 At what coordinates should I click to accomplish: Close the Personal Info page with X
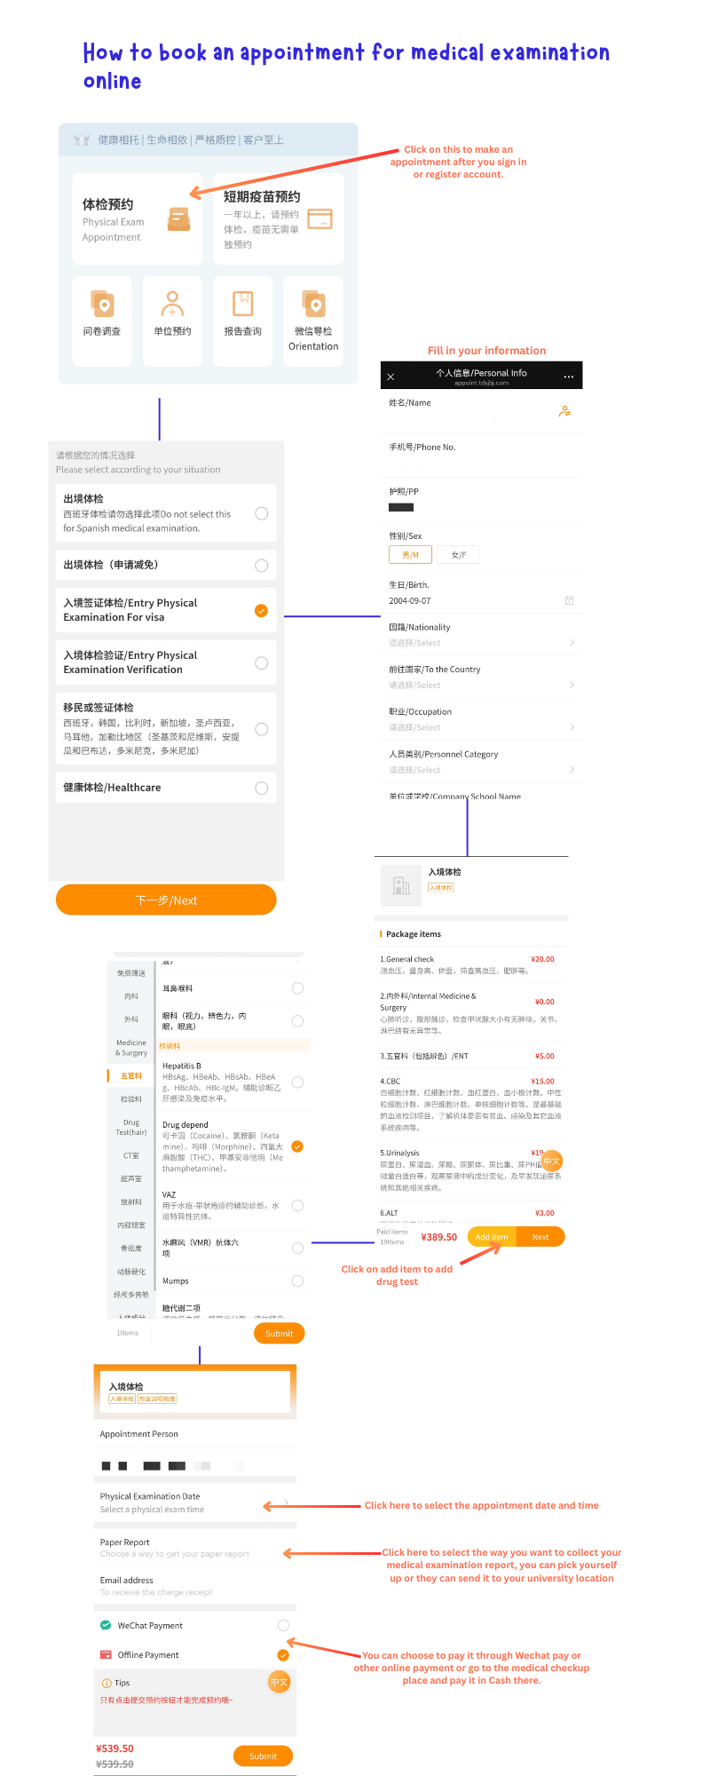click(390, 377)
